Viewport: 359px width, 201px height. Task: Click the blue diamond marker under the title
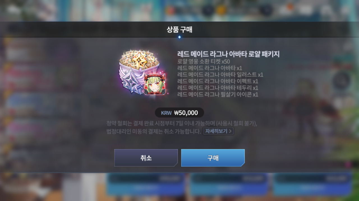[x=179, y=37]
